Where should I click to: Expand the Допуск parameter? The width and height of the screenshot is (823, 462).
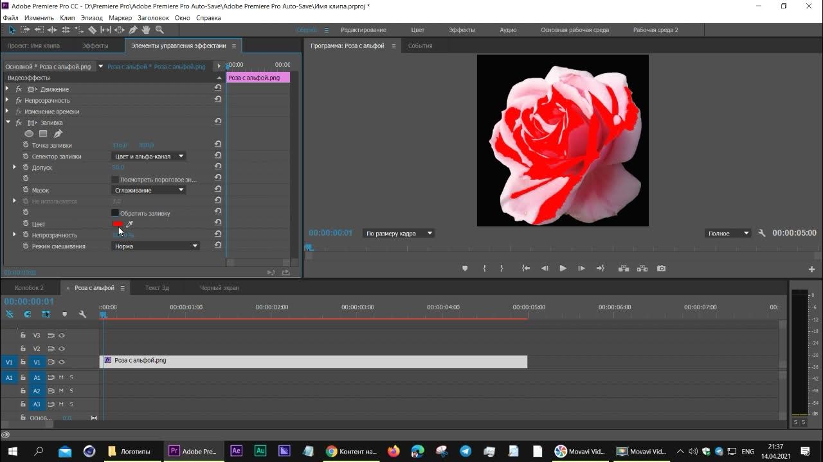tap(14, 167)
